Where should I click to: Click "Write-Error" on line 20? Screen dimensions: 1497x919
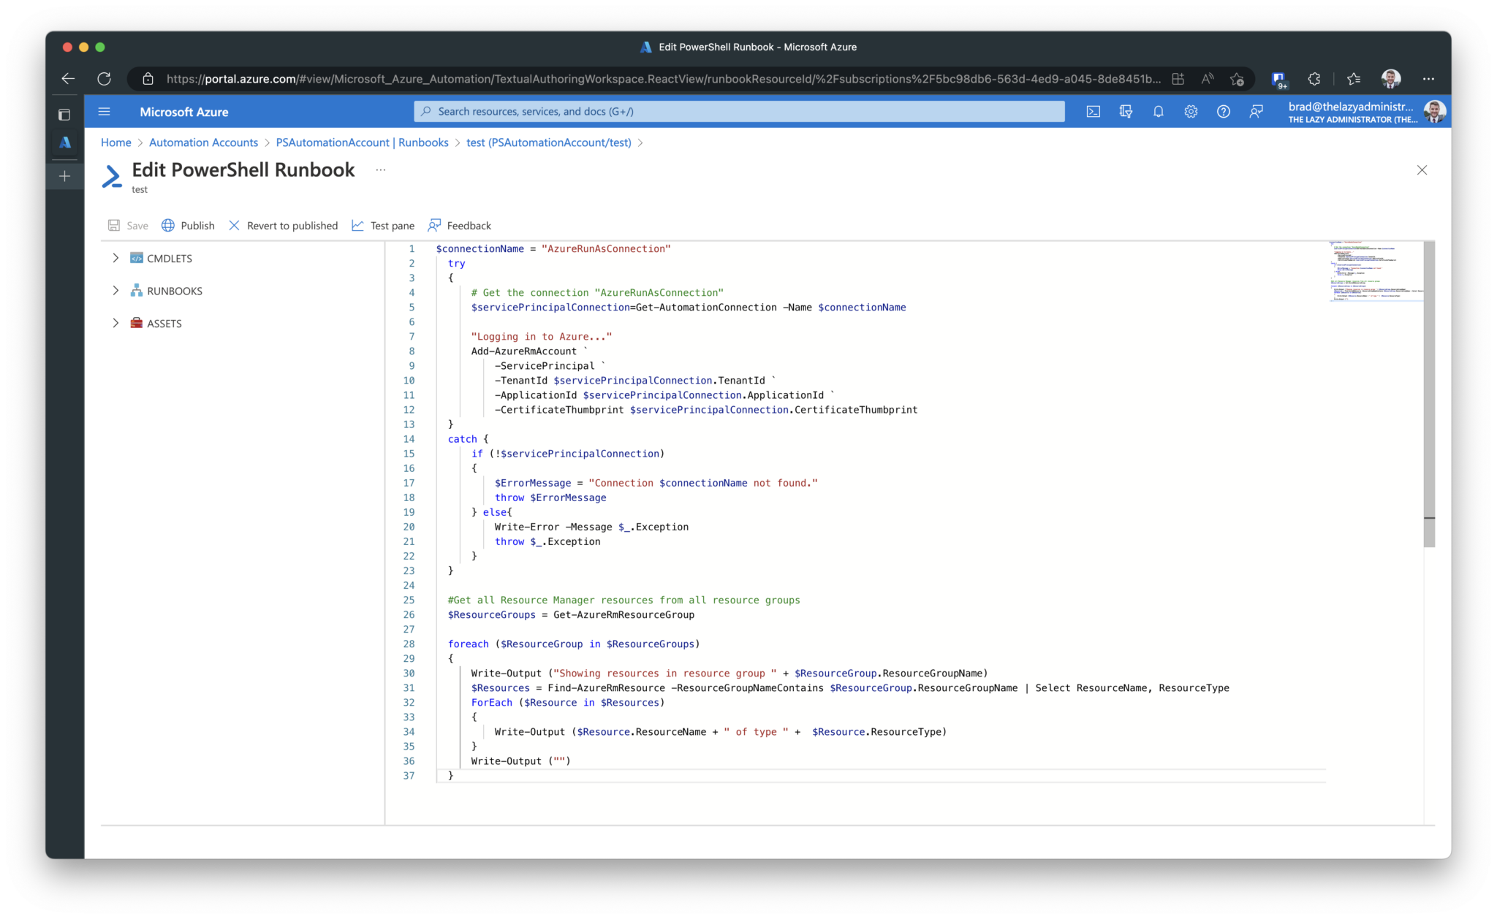527,527
